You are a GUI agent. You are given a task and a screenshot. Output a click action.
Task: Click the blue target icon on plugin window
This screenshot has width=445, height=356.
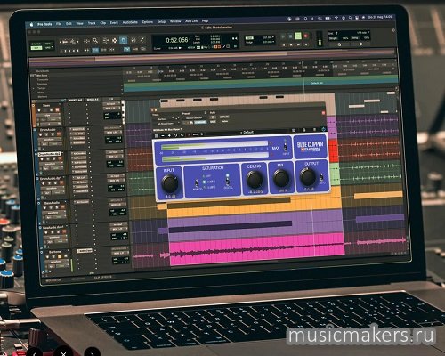[323, 129]
